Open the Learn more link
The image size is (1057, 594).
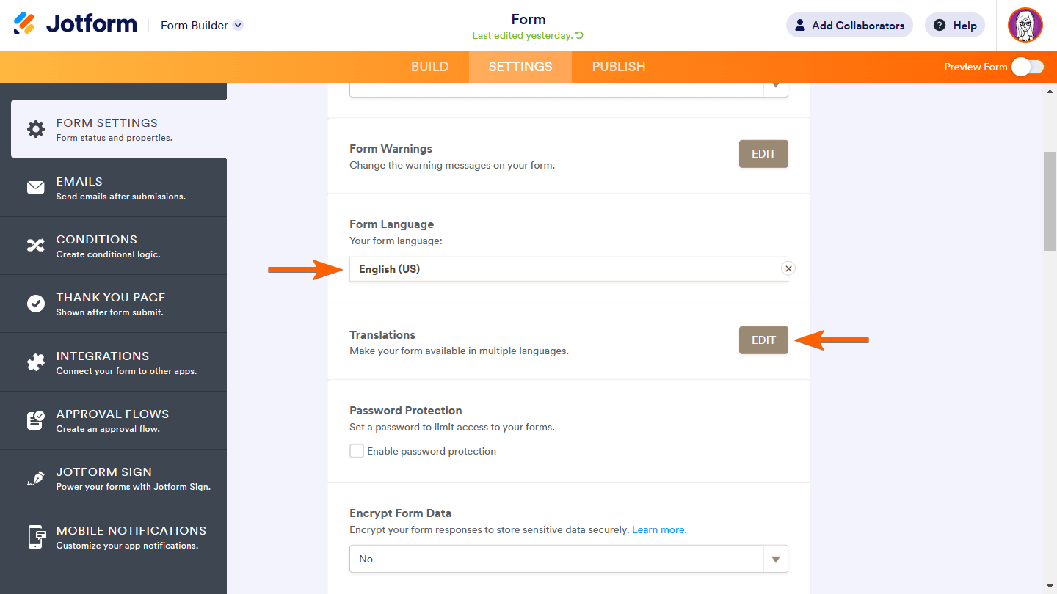[659, 529]
